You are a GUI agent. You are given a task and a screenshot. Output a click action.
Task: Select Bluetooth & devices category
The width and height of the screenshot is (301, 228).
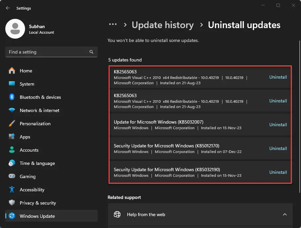[51, 97]
